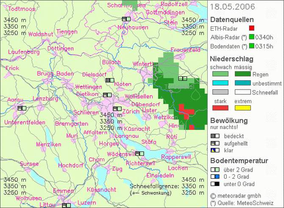Click the station marker below Dielsdorf
Viewport: 284px width, 208px height.
[x=110, y=80]
